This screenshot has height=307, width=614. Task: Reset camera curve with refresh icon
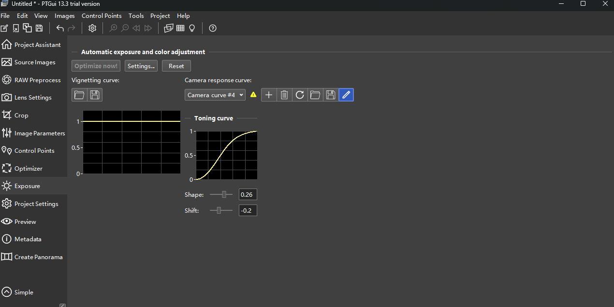coord(300,95)
